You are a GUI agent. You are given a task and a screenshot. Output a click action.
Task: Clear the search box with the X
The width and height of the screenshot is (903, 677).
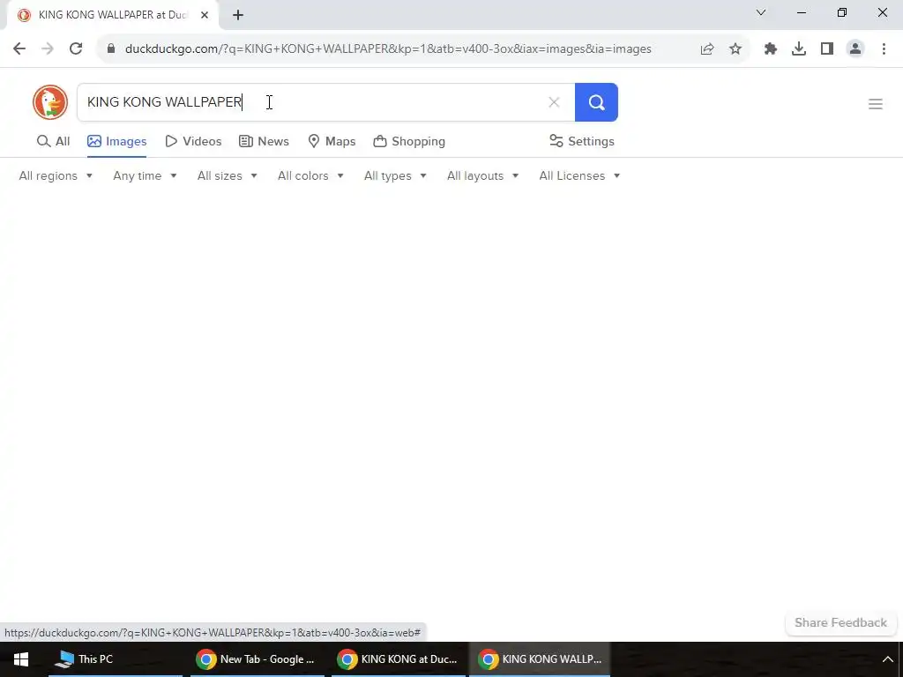coord(554,102)
